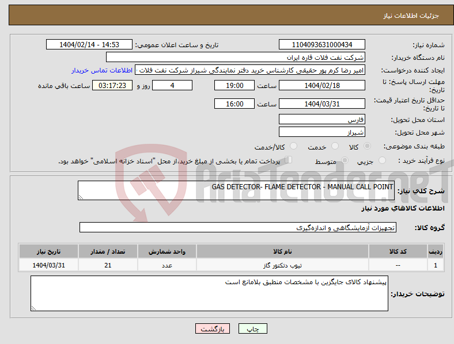Click the remaining days field showing 4

(172, 86)
